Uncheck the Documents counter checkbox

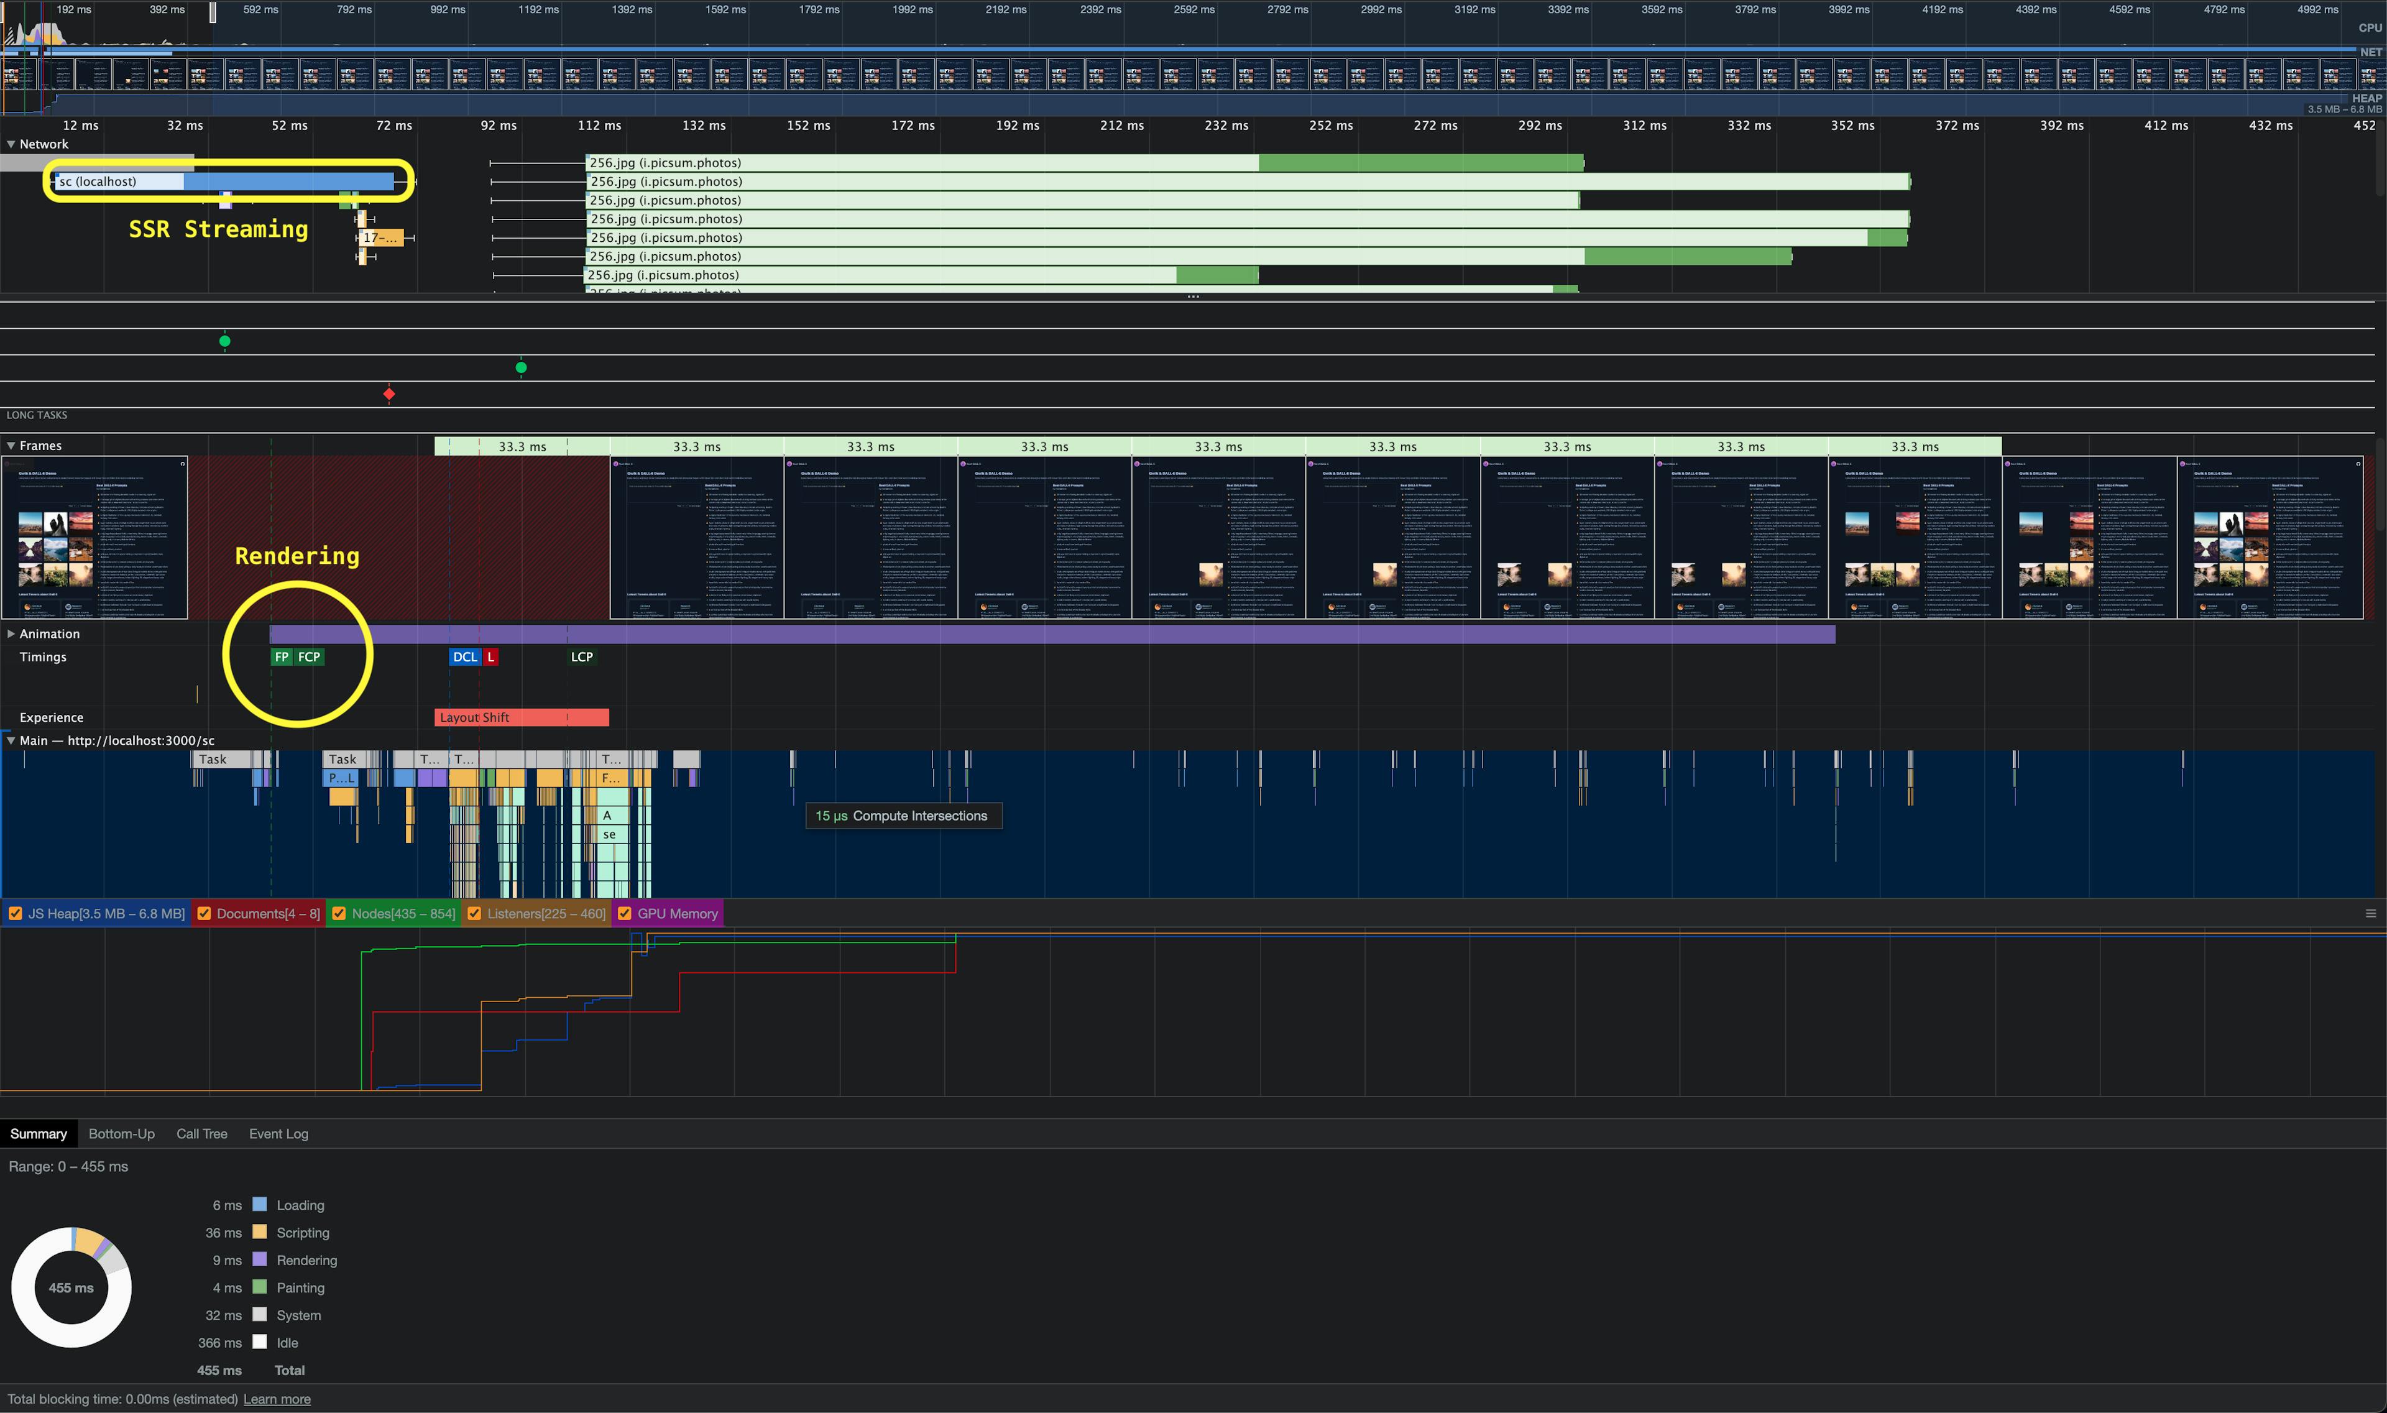tap(204, 913)
